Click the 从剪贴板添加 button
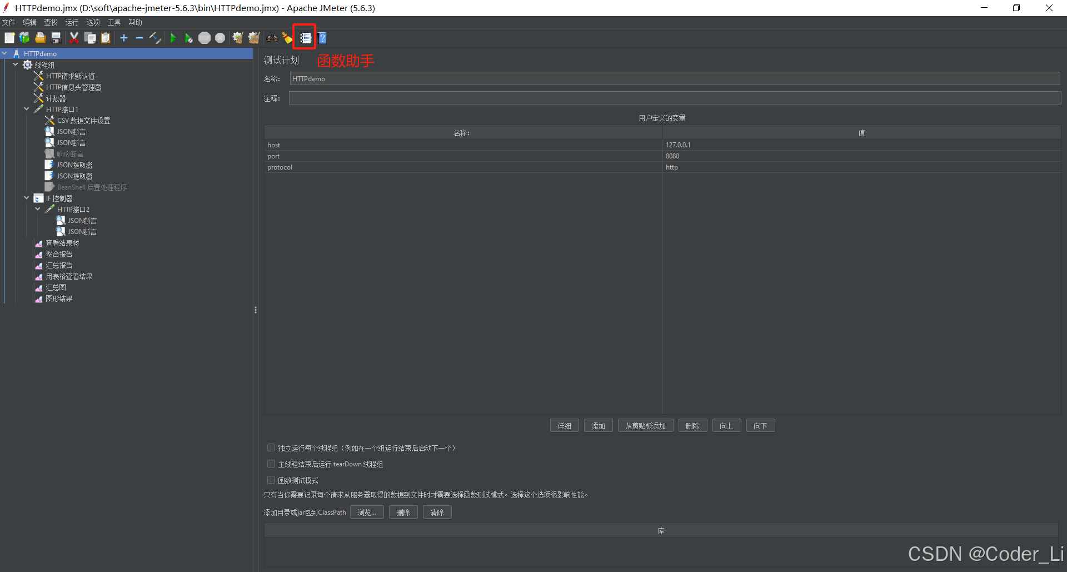Screen dimensions: 1067x572 click(x=646, y=426)
